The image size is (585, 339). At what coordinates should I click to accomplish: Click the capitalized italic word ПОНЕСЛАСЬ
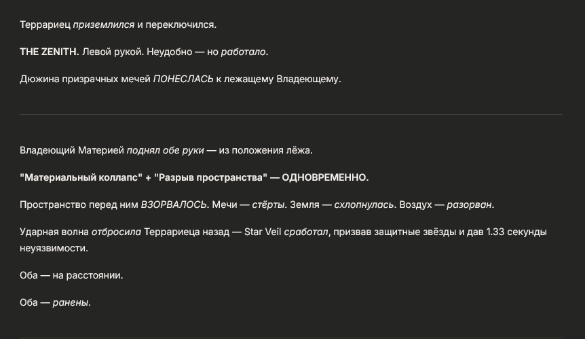[183, 79]
